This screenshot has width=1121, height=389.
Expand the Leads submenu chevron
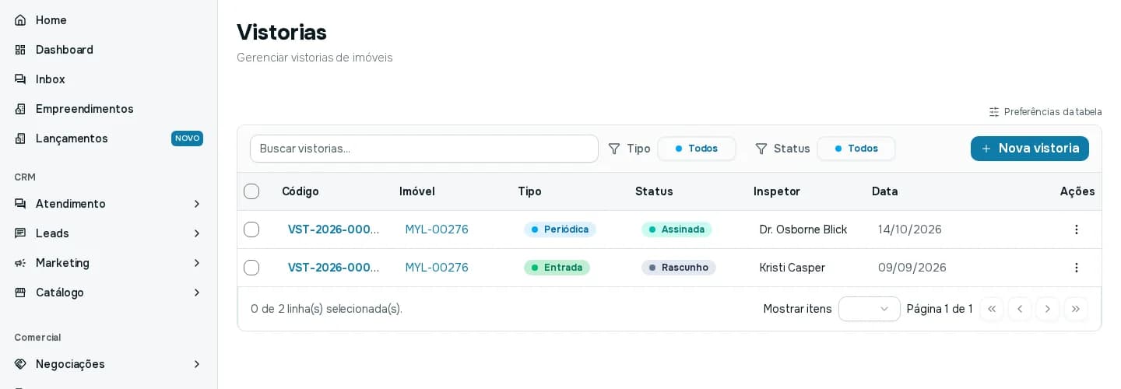tap(197, 233)
